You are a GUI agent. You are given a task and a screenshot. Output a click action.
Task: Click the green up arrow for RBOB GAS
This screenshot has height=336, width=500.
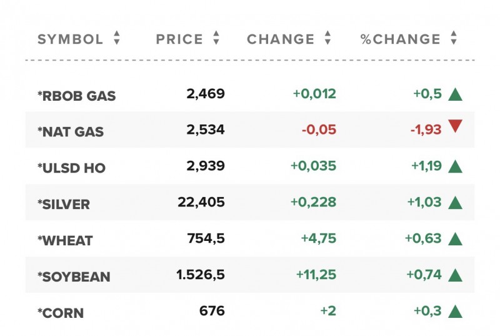point(455,95)
